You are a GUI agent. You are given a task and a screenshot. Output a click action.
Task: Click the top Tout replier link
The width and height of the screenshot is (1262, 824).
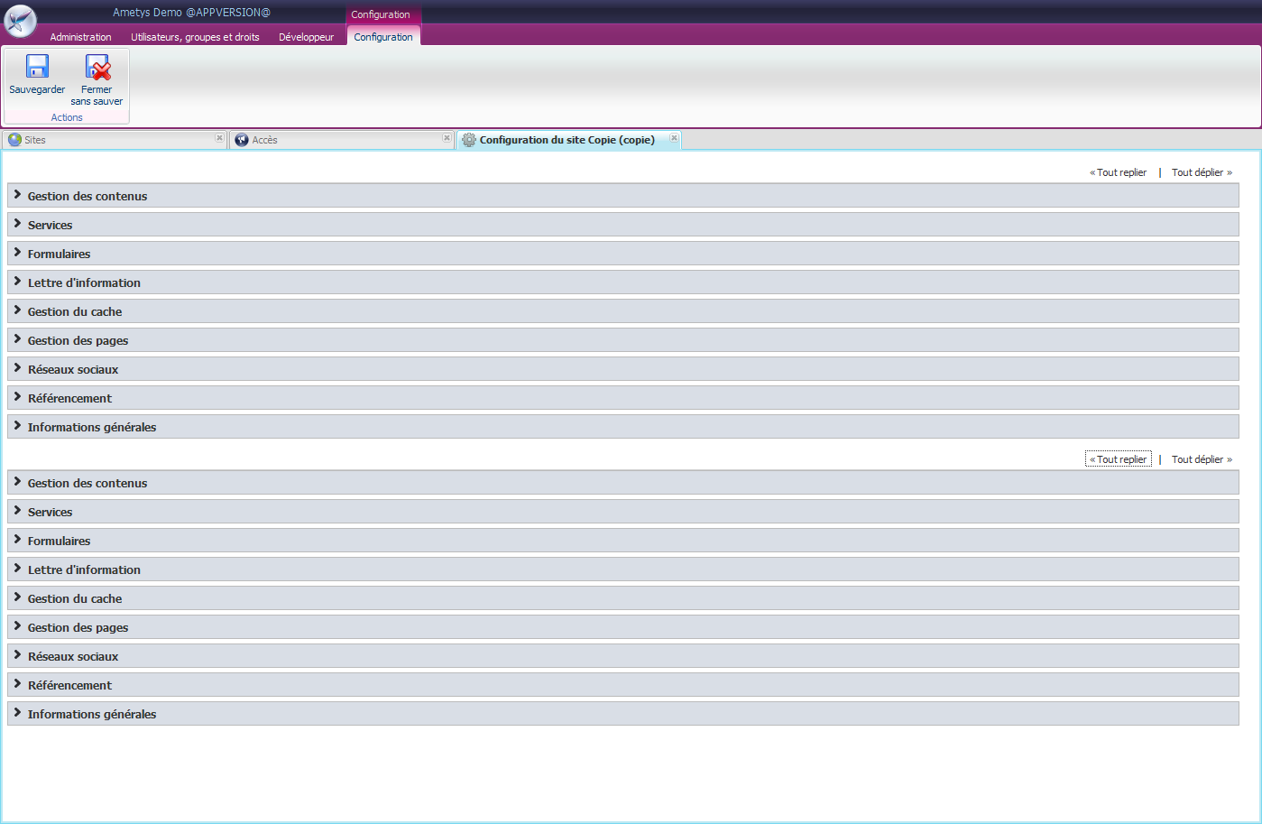1120,172
